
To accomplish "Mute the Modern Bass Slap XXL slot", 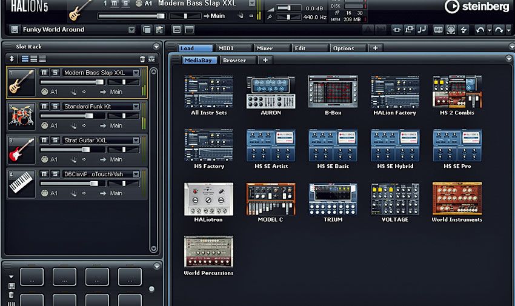I will (44, 72).
